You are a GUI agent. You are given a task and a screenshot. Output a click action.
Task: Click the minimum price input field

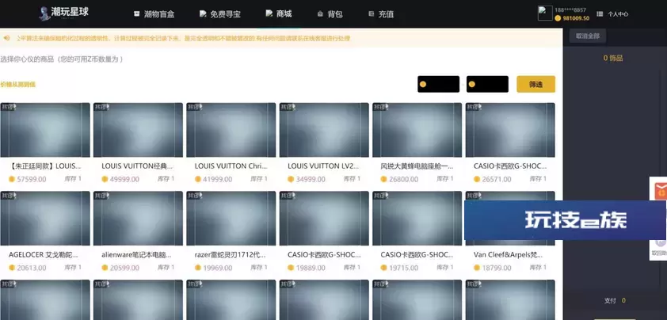click(x=439, y=84)
